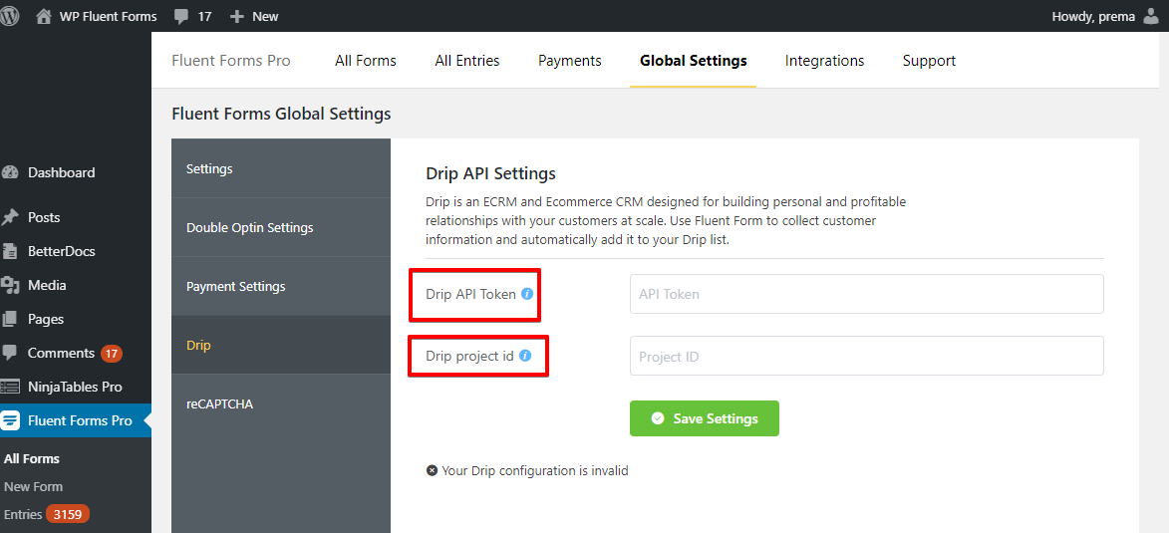Click the Posts pushpin icon
The width and height of the screenshot is (1169, 533).
[x=10, y=217]
